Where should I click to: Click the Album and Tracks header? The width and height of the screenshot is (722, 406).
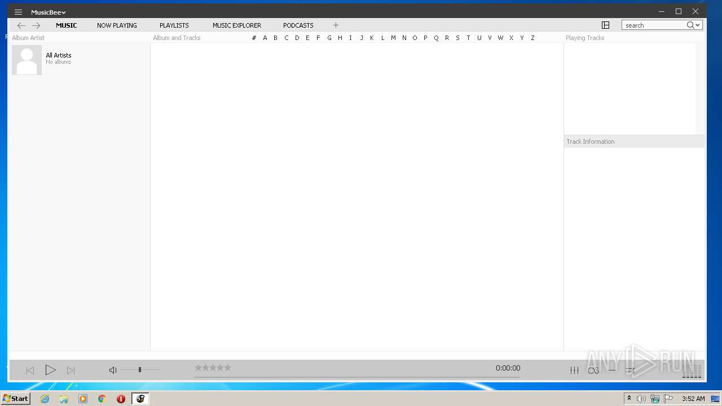[x=177, y=38]
